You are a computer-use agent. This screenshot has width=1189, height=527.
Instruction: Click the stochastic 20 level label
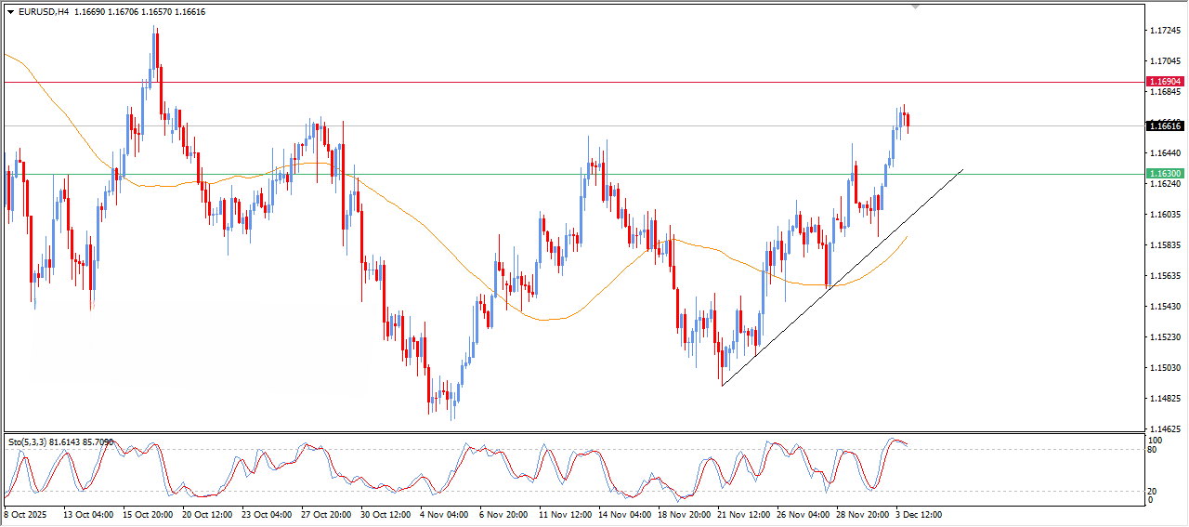click(x=1154, y=490)
